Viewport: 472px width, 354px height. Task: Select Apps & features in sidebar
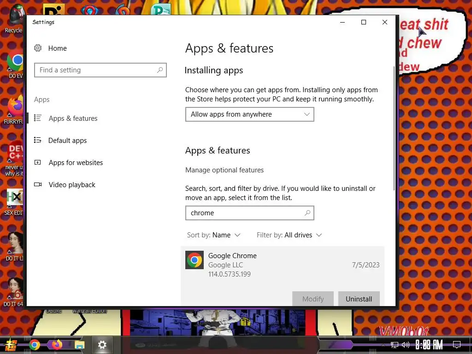point(73,118)
